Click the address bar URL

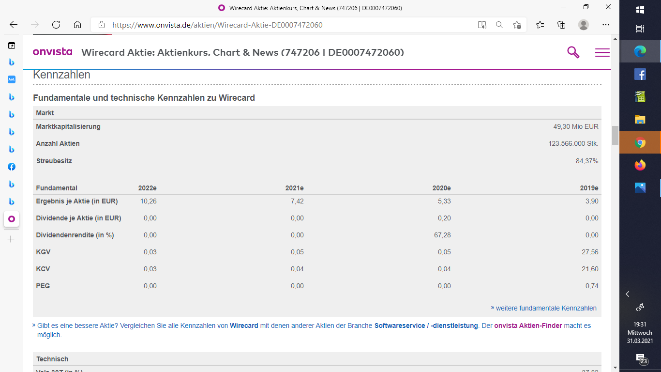[x=217, y=25]
